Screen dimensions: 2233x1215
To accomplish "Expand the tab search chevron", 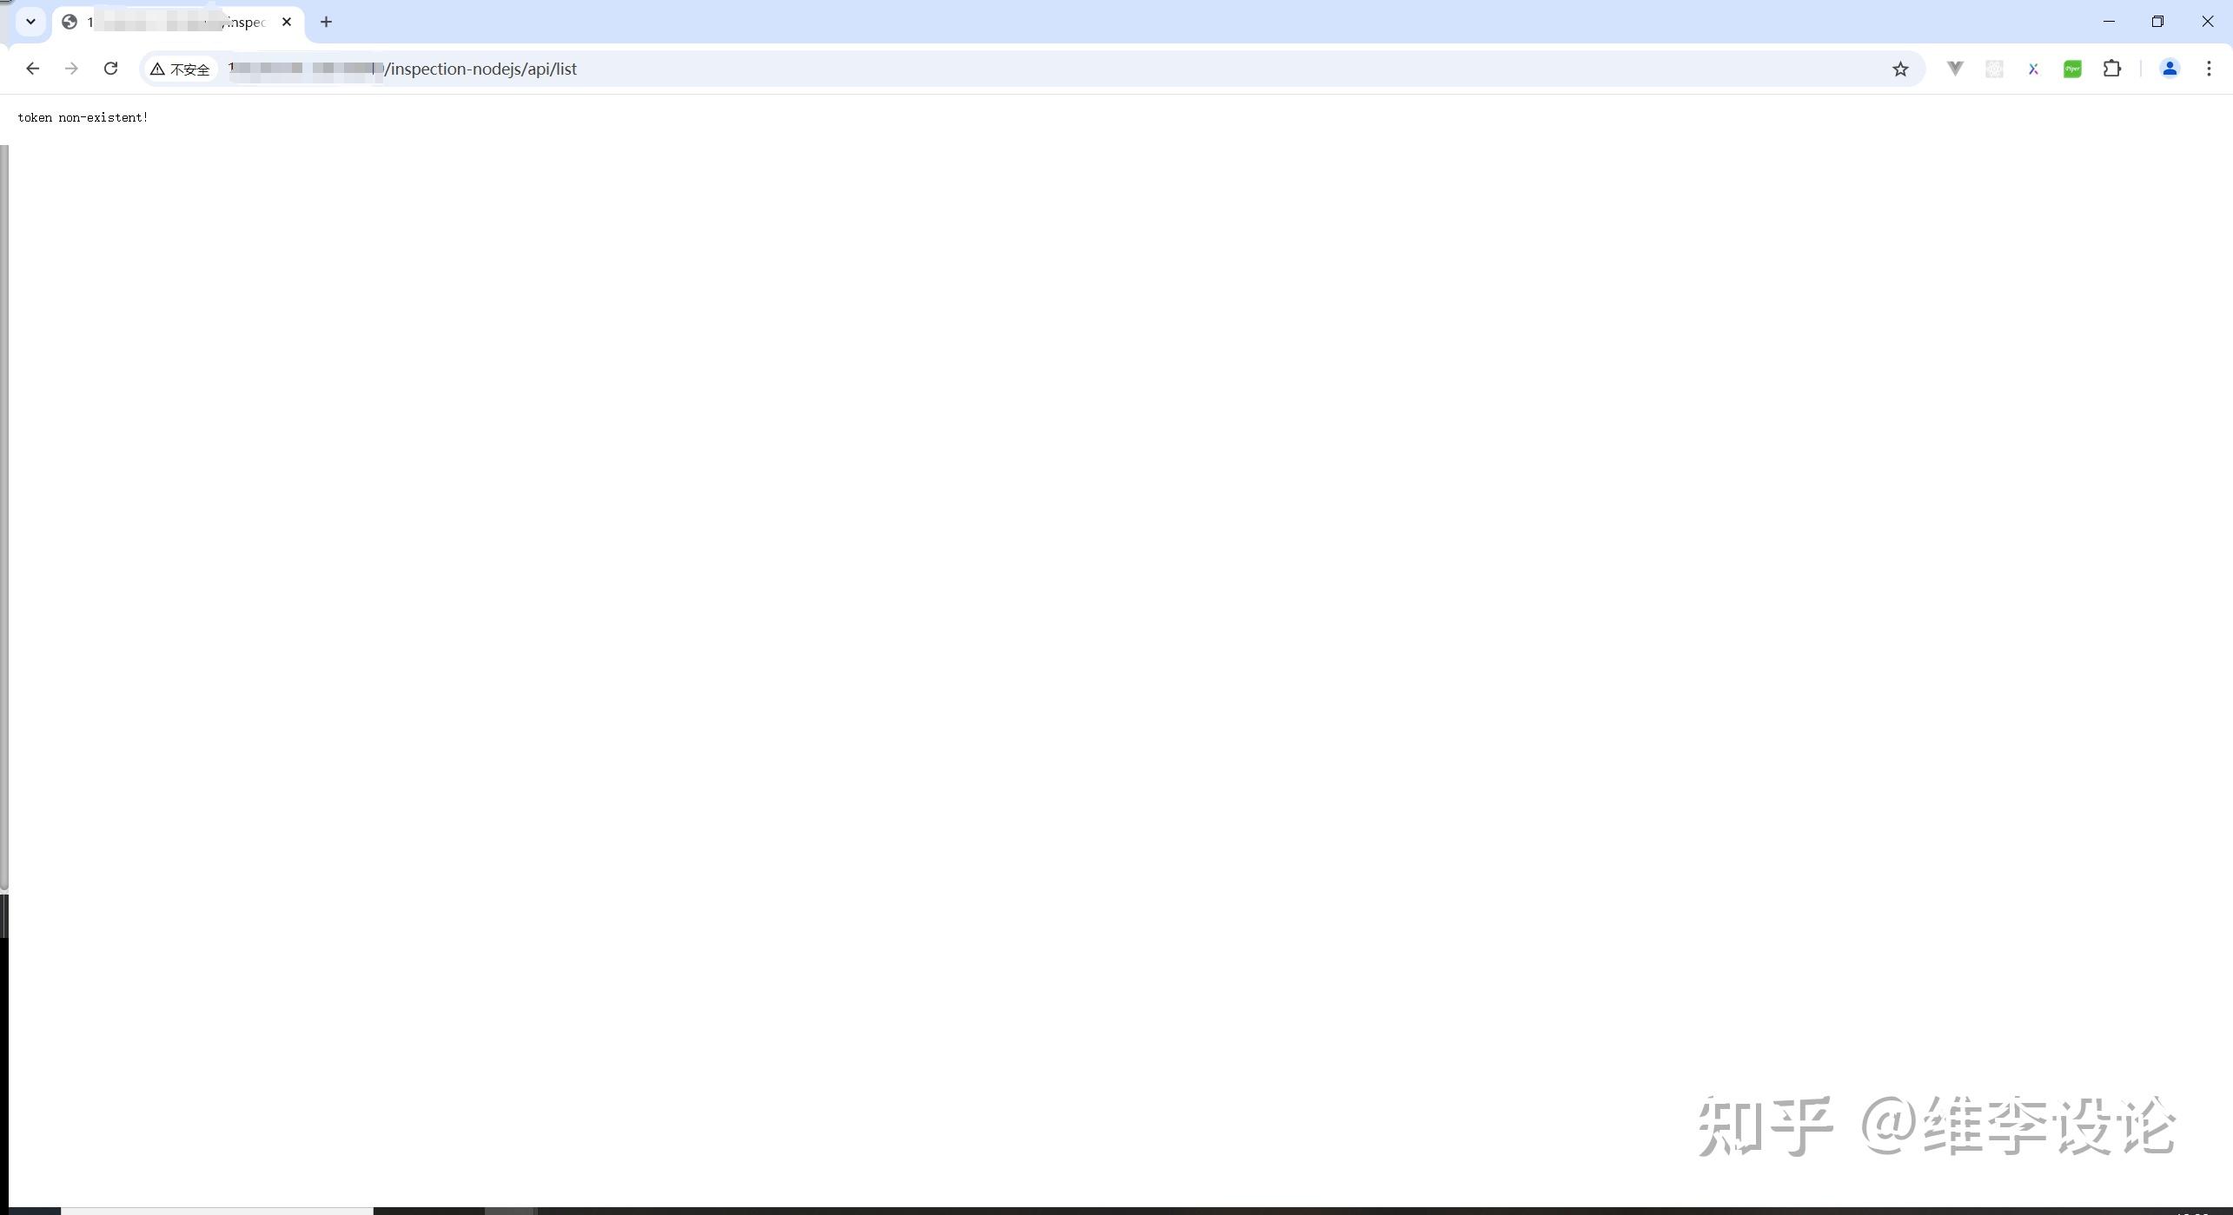I will [x=30, y=22].
